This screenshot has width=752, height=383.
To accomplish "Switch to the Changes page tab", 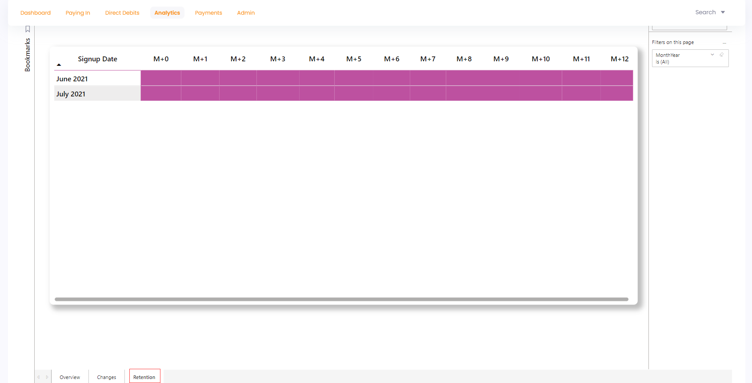I will coord(107,377).
